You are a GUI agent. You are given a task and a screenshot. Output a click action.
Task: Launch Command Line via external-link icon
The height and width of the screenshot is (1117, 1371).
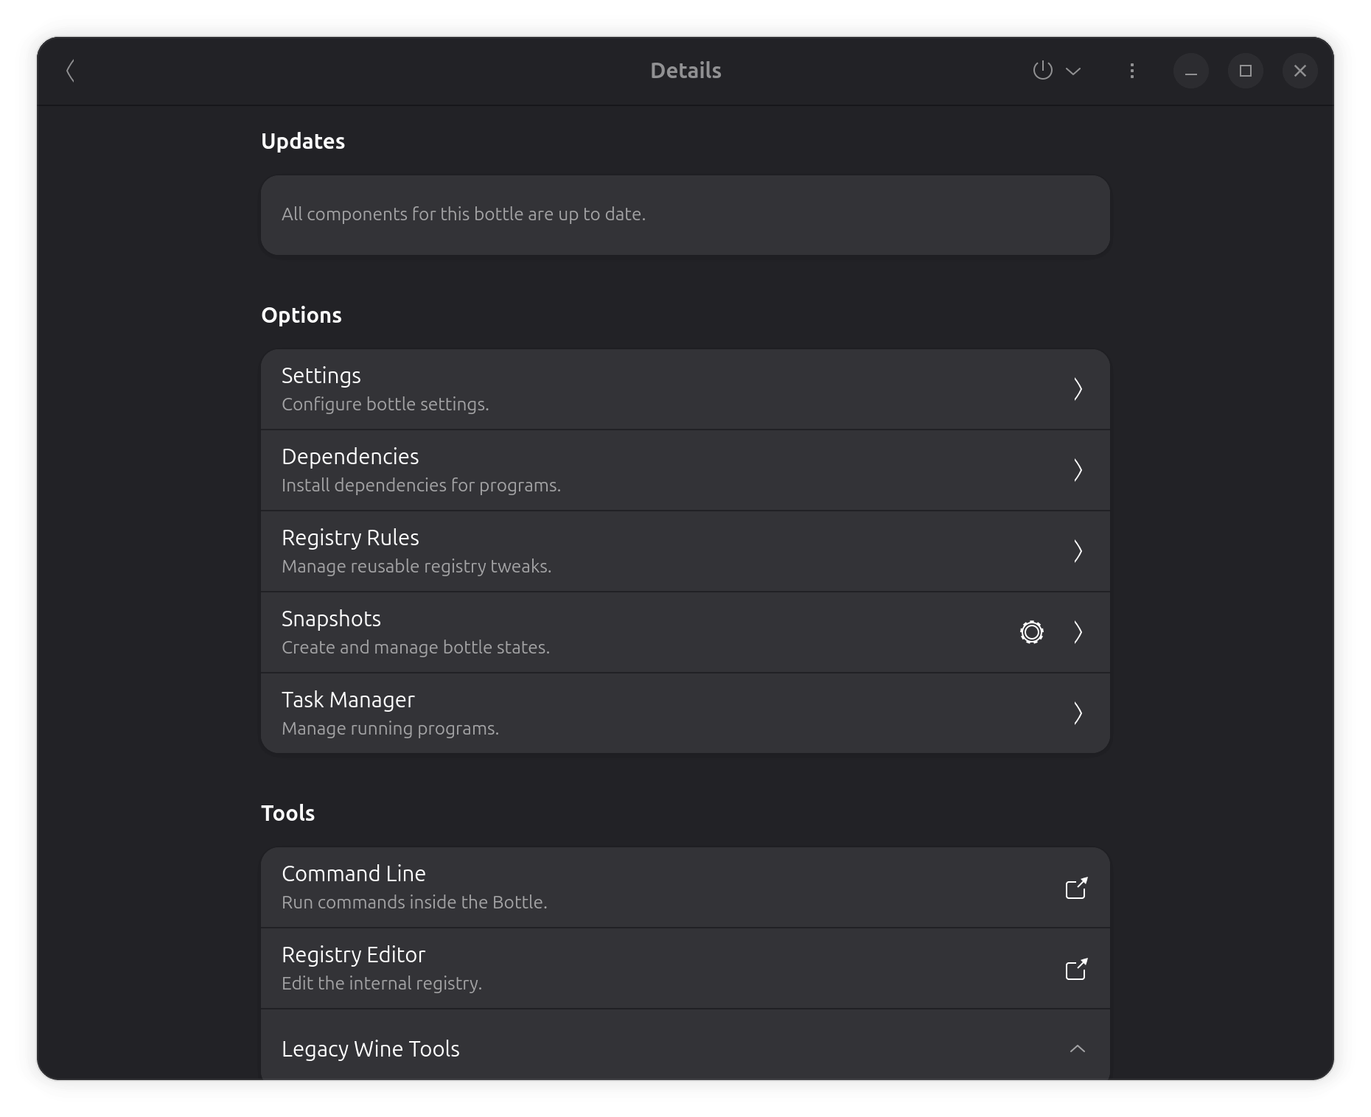(x=1076, y=888)
